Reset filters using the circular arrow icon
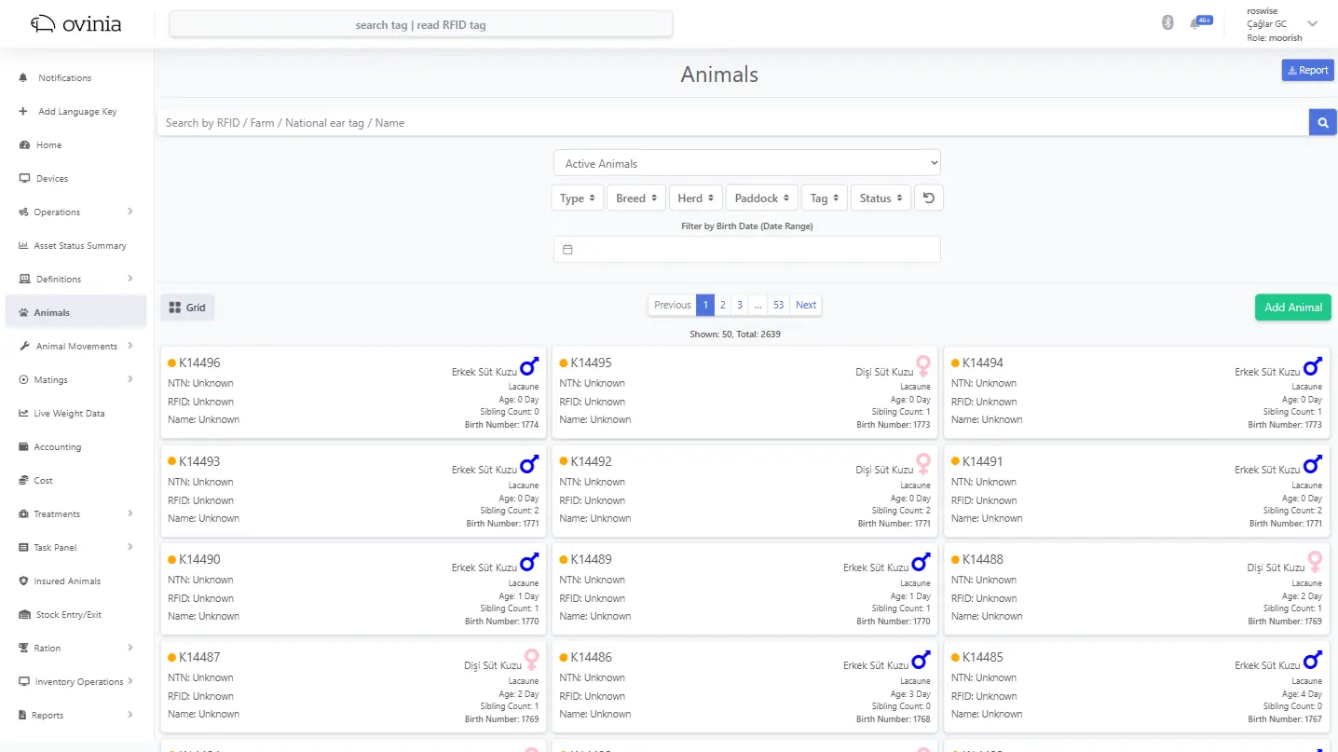The image size is (1338, 752). pos(928,197)
